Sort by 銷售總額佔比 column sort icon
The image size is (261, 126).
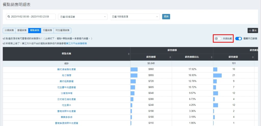[211, 57]
